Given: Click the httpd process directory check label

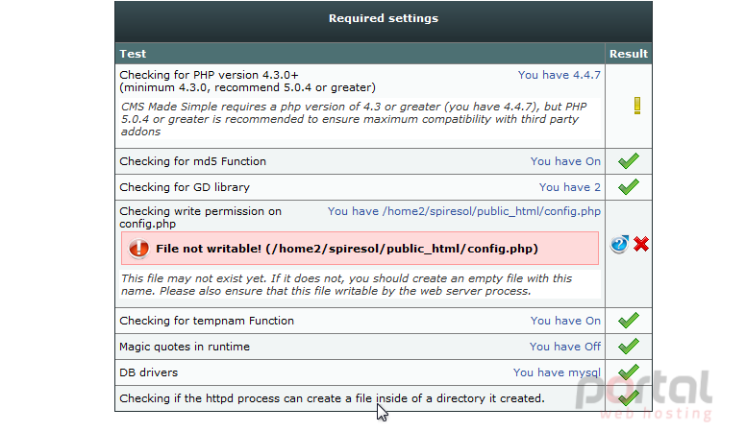Looking at the screenshot, I should pos(332,398).
